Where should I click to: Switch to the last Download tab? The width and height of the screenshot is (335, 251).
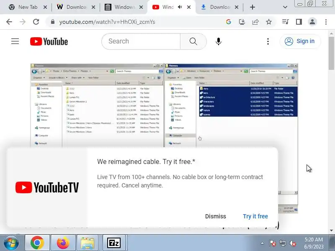click(219, 7)
